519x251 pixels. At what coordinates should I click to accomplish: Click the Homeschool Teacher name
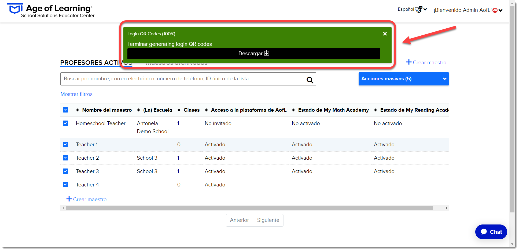click(x=101, y=123)
